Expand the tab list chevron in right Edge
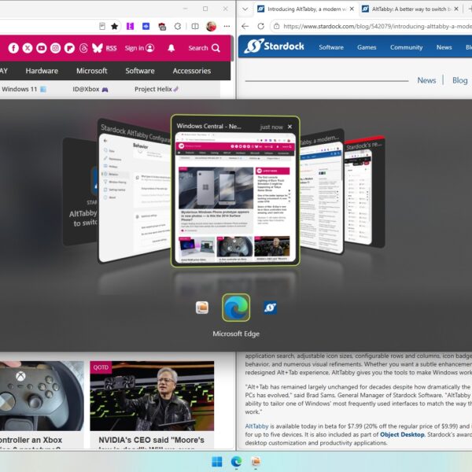 [245, 9]
